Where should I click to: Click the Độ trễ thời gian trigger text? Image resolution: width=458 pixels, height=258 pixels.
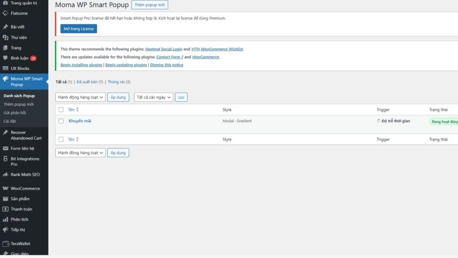(x=395, y=121)
